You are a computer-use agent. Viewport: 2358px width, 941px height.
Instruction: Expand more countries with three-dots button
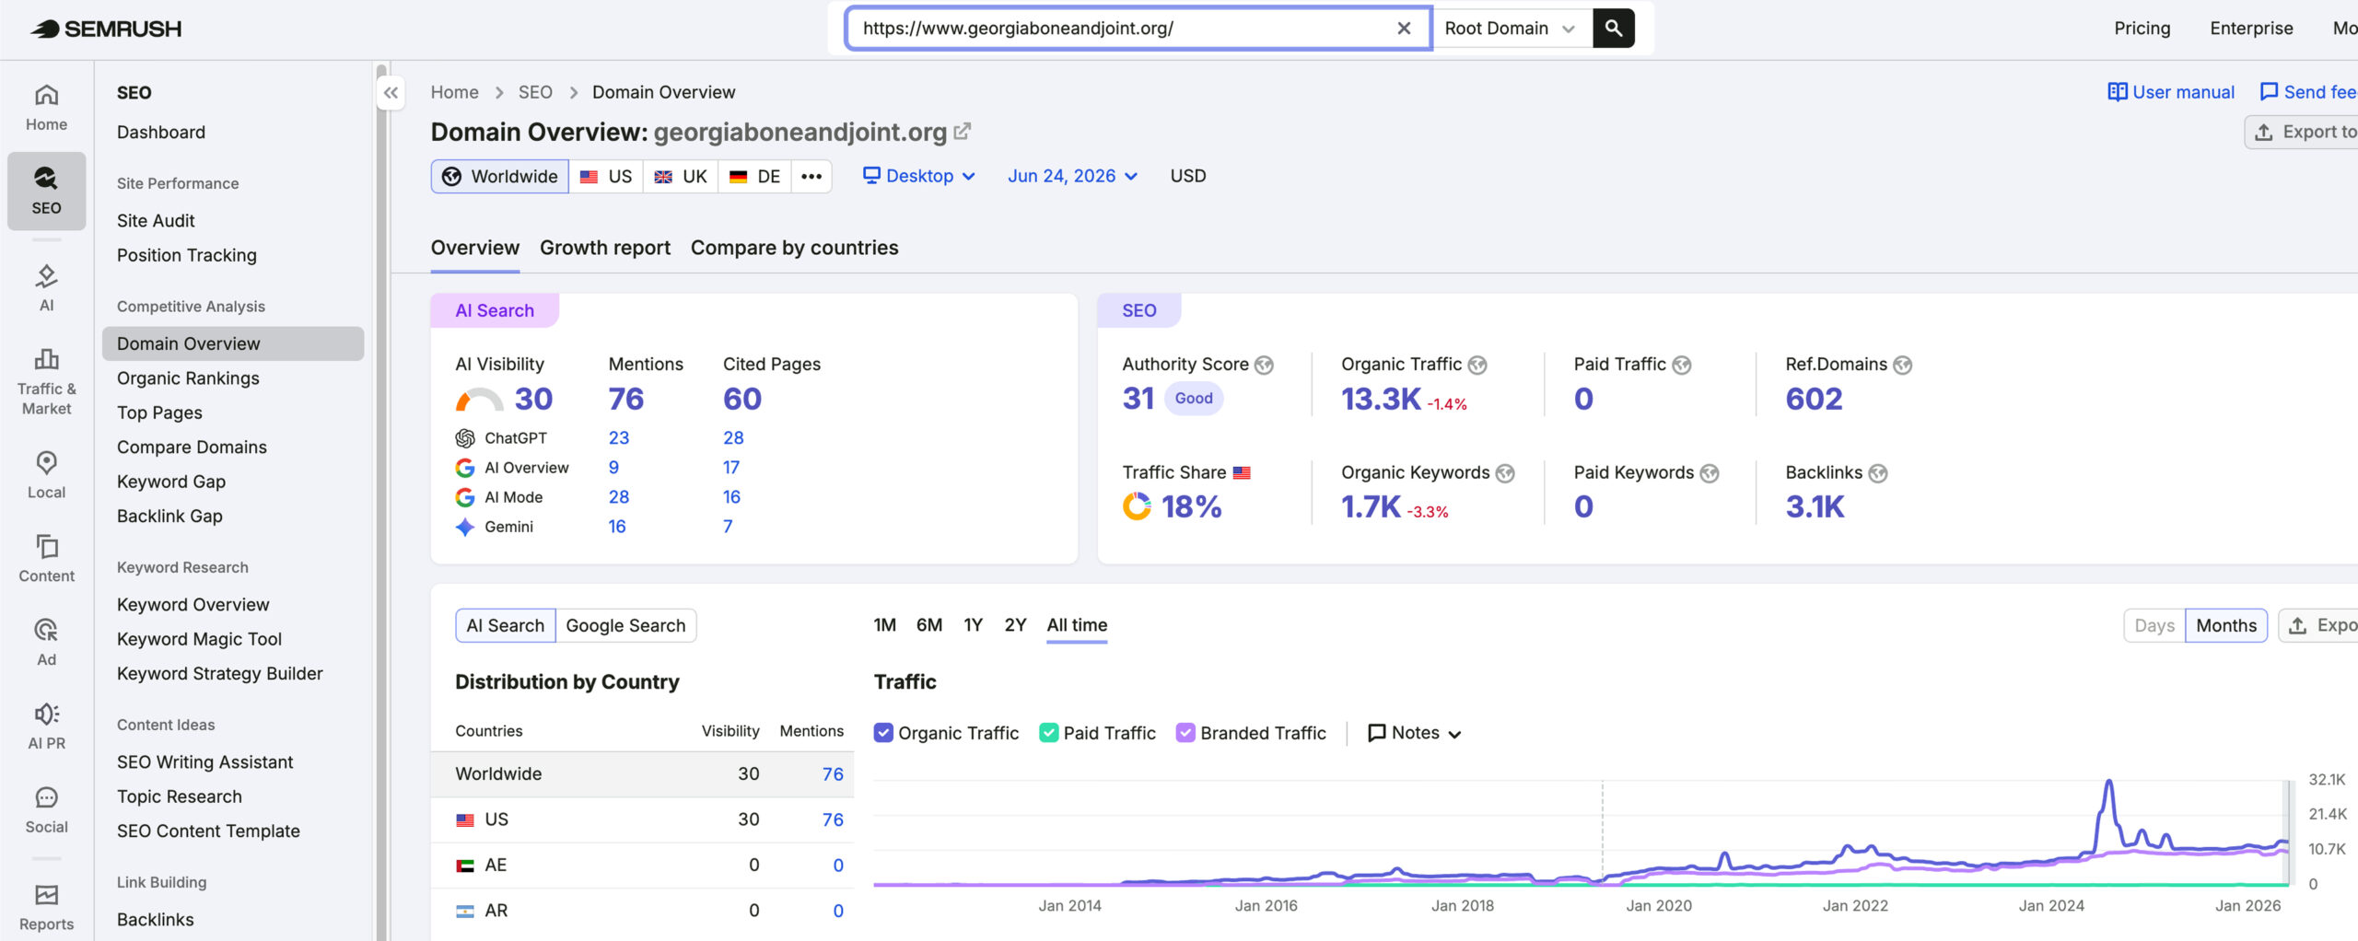tap(811, 176)
